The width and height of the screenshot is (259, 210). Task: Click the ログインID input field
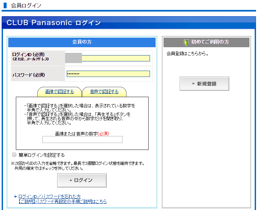[108, 58]
